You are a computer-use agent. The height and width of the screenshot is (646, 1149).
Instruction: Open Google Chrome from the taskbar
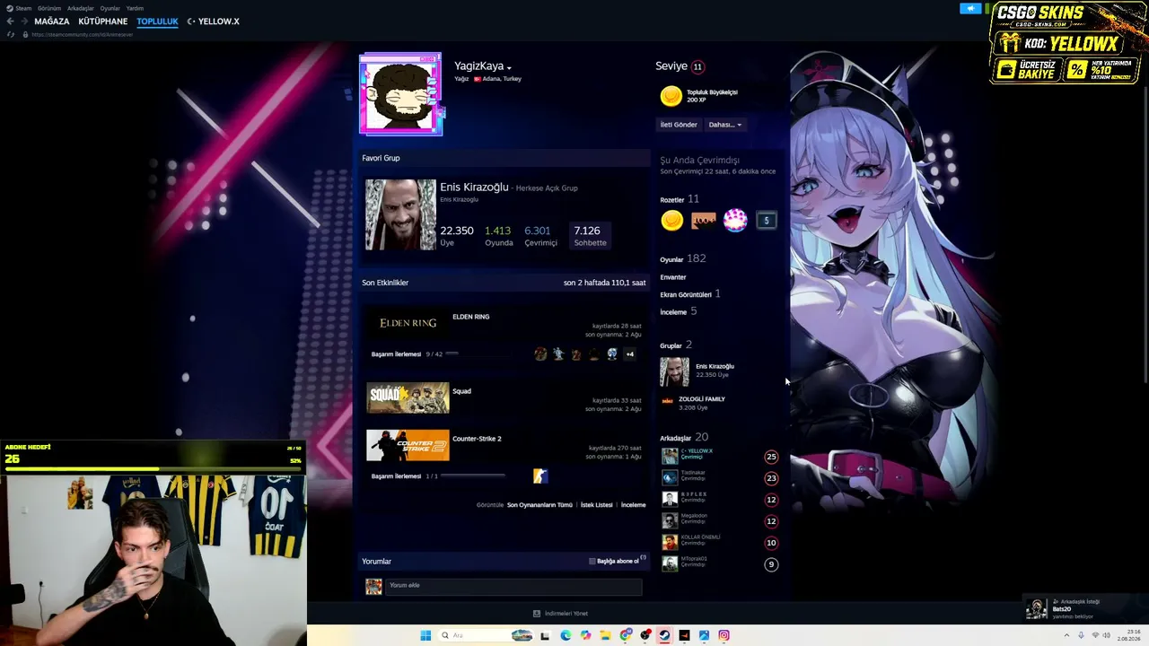coord(626,635)
